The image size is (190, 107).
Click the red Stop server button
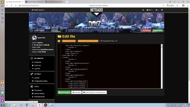(147, 30)
